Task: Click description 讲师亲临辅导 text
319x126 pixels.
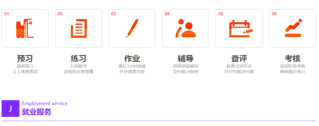Action: coord(185,66)
